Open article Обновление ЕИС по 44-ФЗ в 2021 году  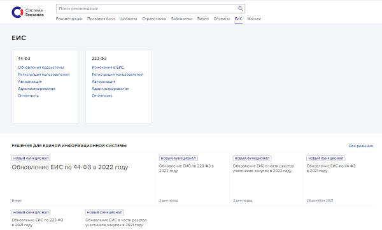pyautogui.click(x=331, y=168)
